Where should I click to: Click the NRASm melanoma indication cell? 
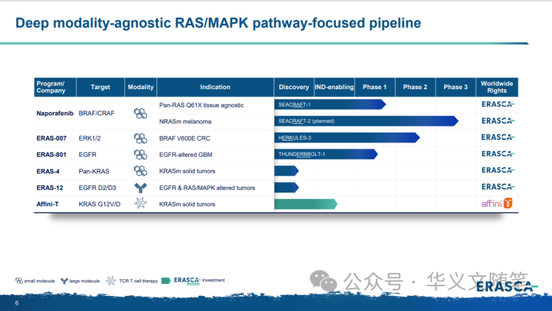tap(185, 122)
